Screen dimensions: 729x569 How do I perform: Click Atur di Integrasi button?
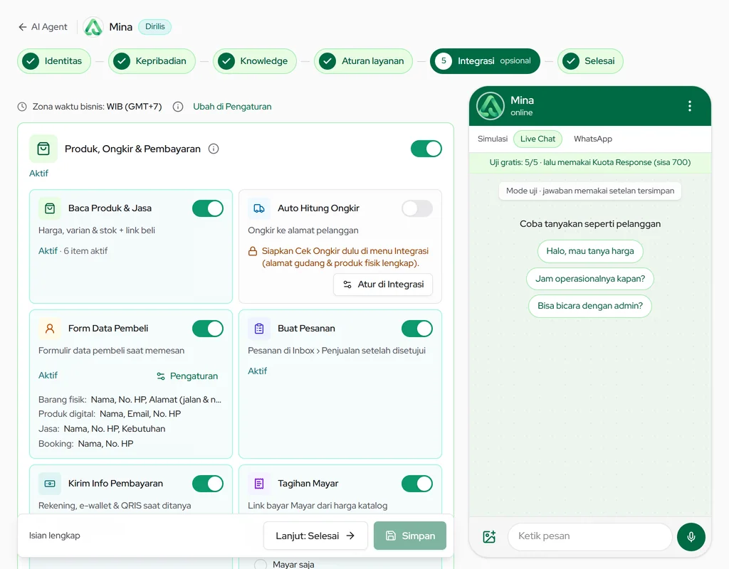point(382,284)
